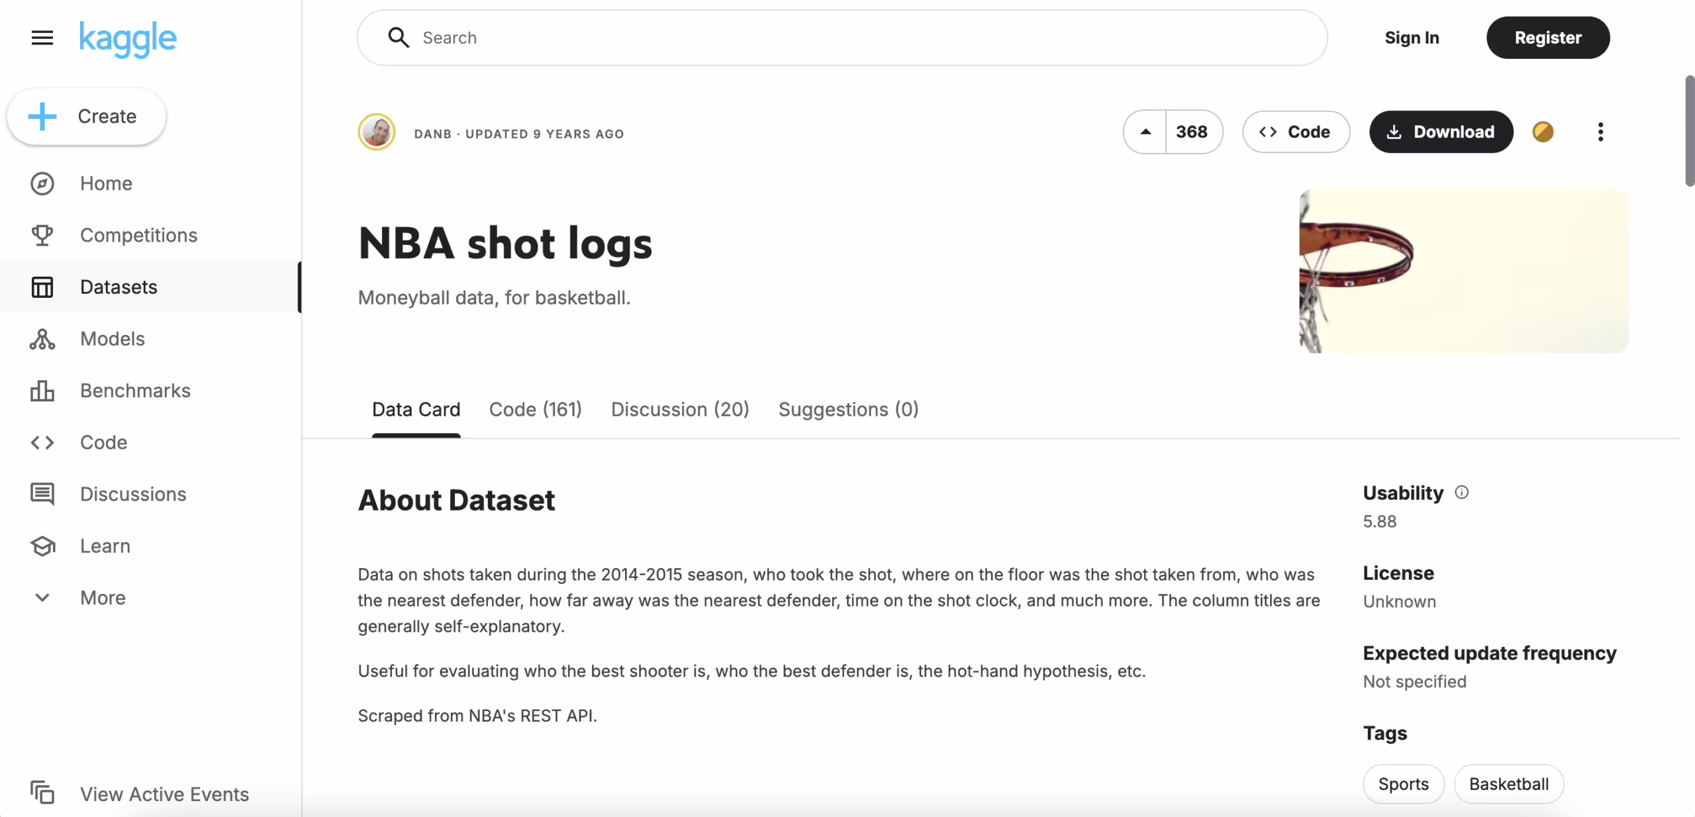Click the Models network icon

click(x=42, y=339)
